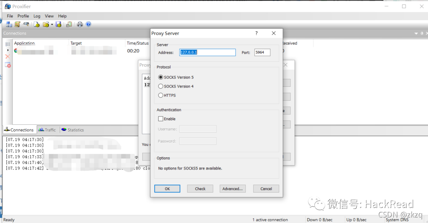Click the 00:20 time value
Viewport: 428px width, 223px height.
pyautogui.click(x=133, y=51)
